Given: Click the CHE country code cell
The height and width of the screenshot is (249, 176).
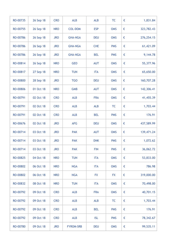Looking at the screenshot, I should click(x=96, y=46).
